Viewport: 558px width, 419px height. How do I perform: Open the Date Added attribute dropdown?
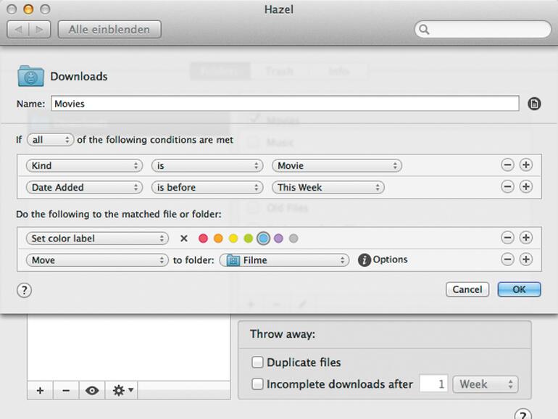click(84, 187)
